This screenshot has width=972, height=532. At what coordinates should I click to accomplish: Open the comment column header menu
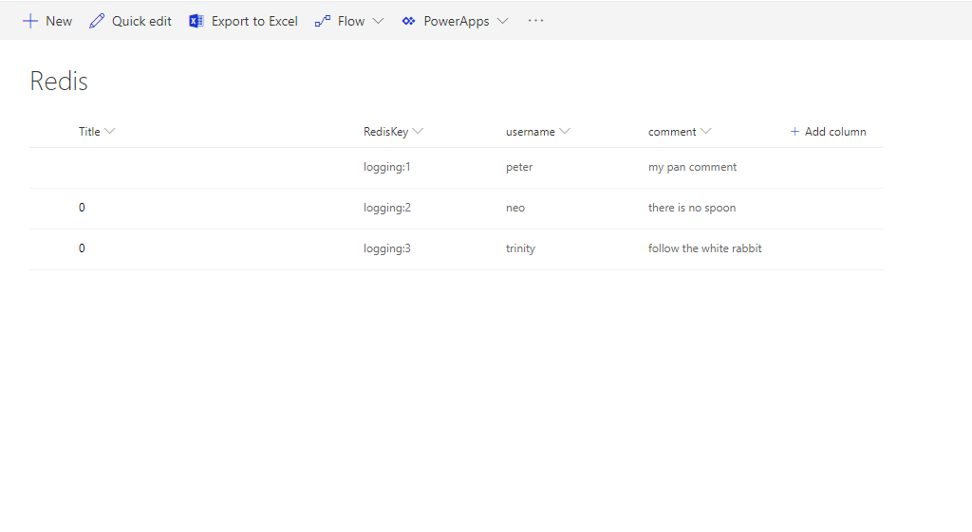click(x=705, y=132)
